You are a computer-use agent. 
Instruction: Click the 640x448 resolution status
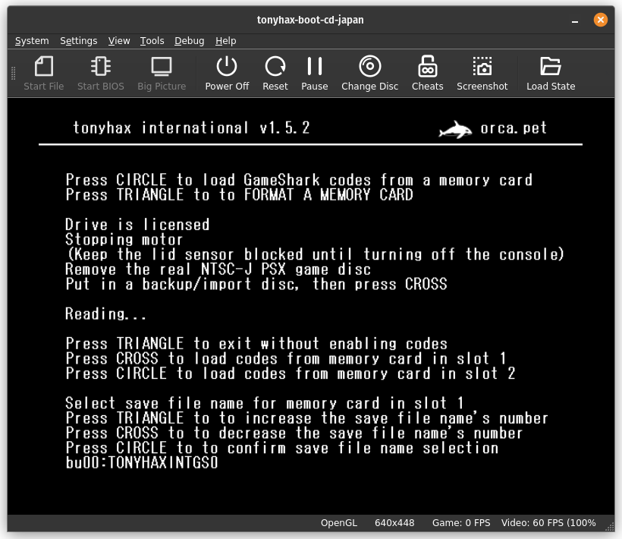[394, 523]
